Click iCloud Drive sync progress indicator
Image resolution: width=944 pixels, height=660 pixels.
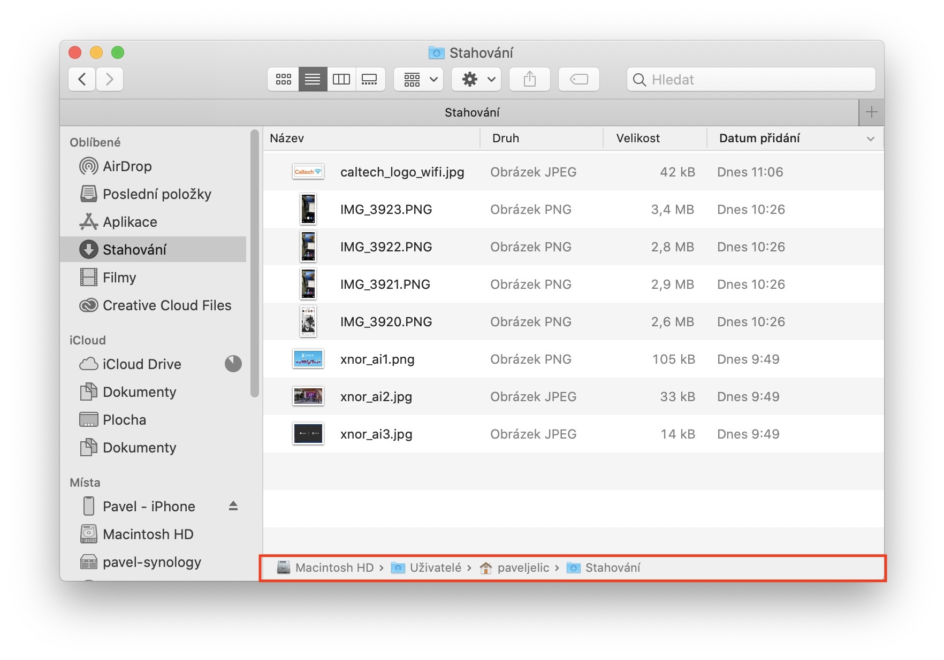[233, 364]
